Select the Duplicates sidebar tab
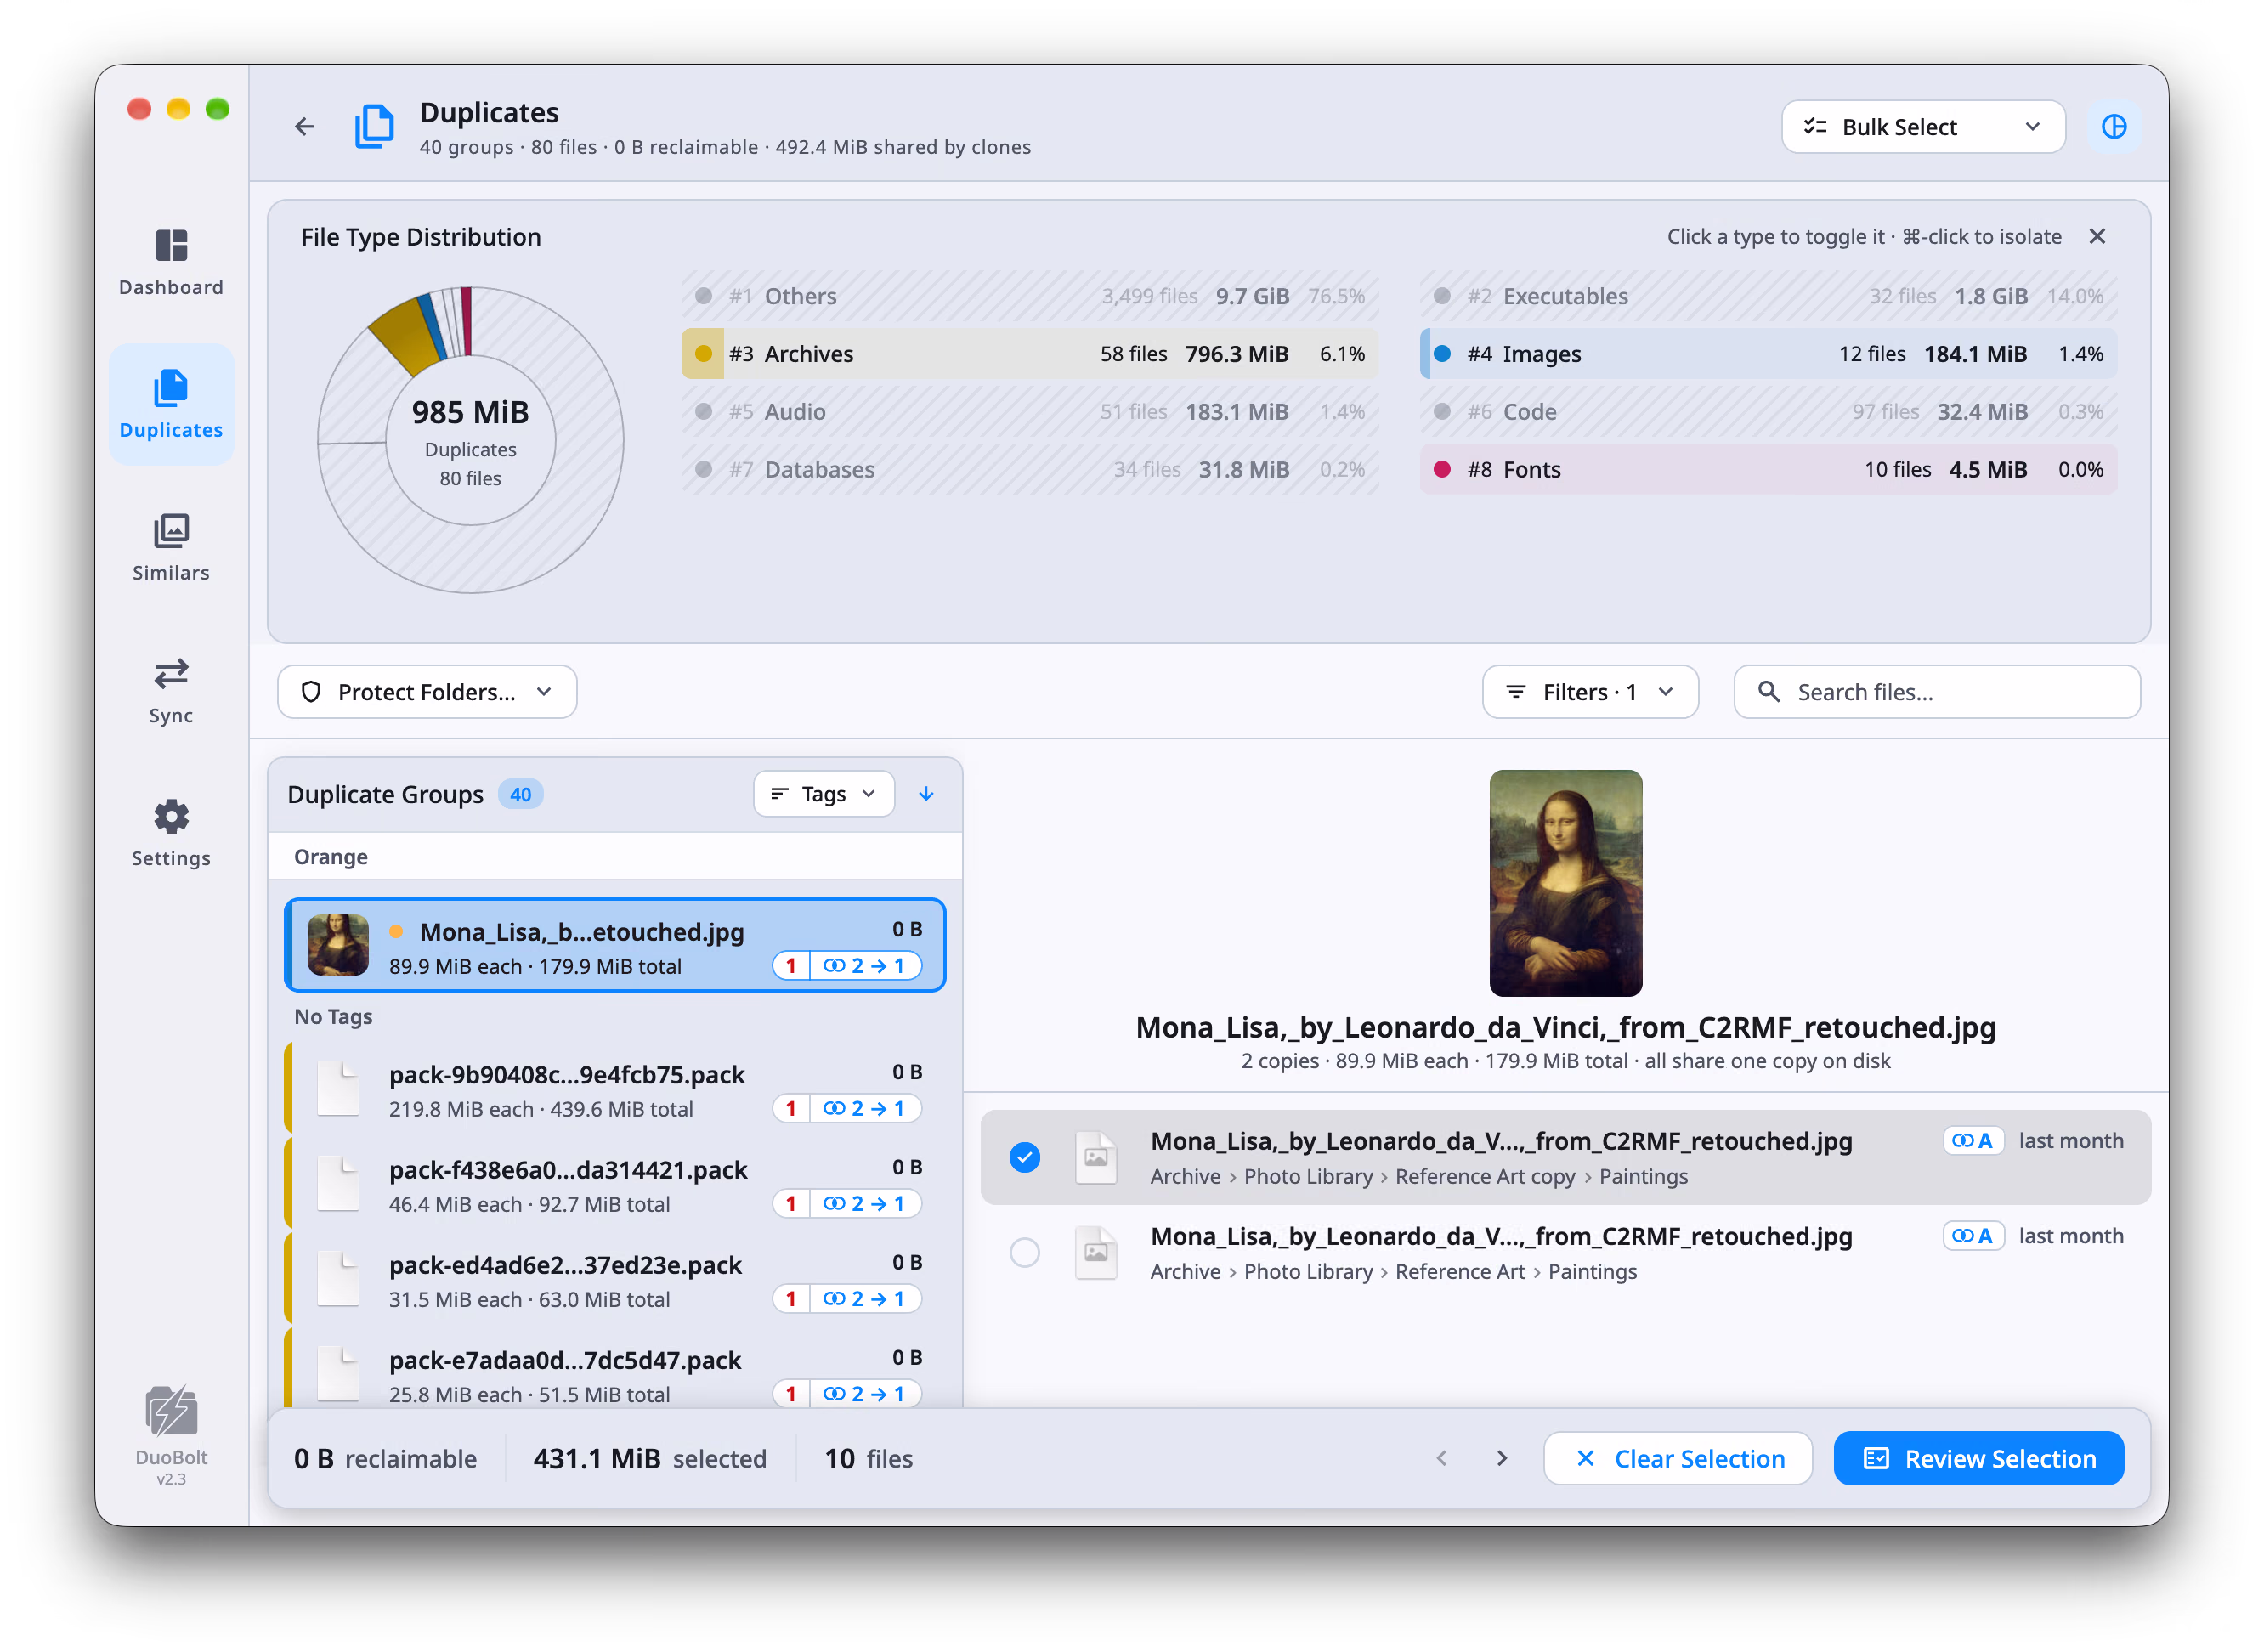This screenshot has height=1652, width=2264. point(171,405)
